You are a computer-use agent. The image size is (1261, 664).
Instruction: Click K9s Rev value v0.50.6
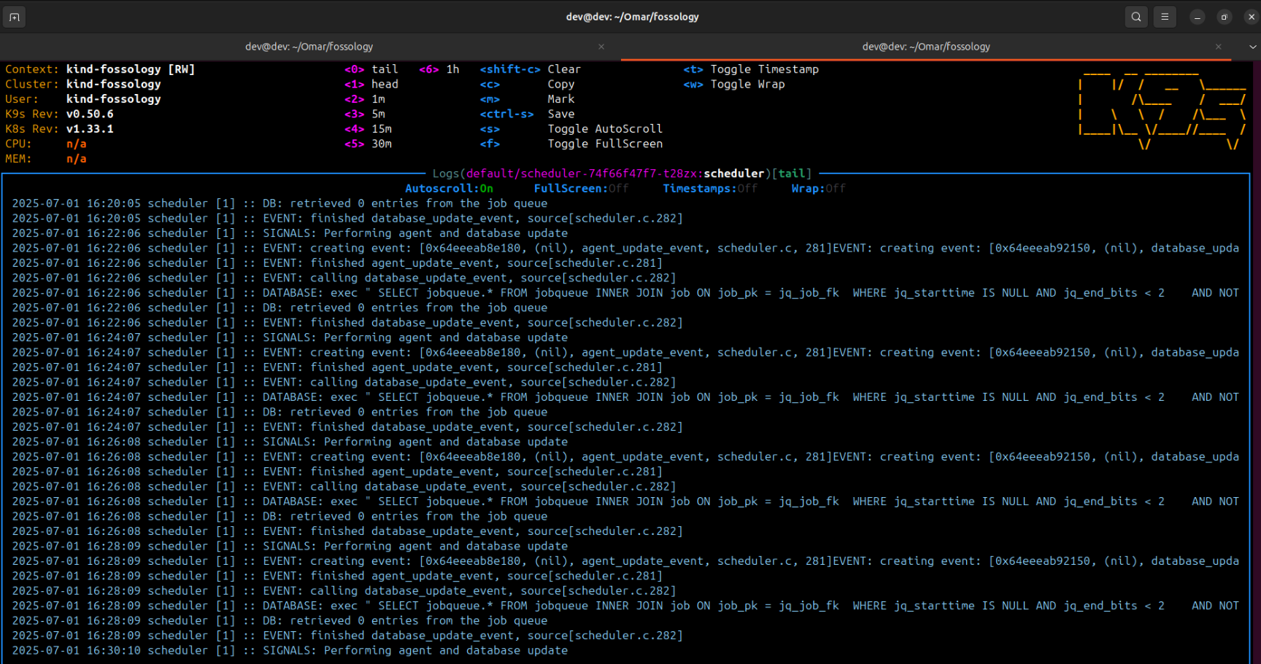tap(90, 114)
